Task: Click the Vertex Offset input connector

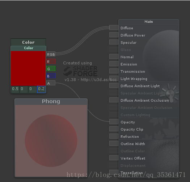Action: coord(114,158)
